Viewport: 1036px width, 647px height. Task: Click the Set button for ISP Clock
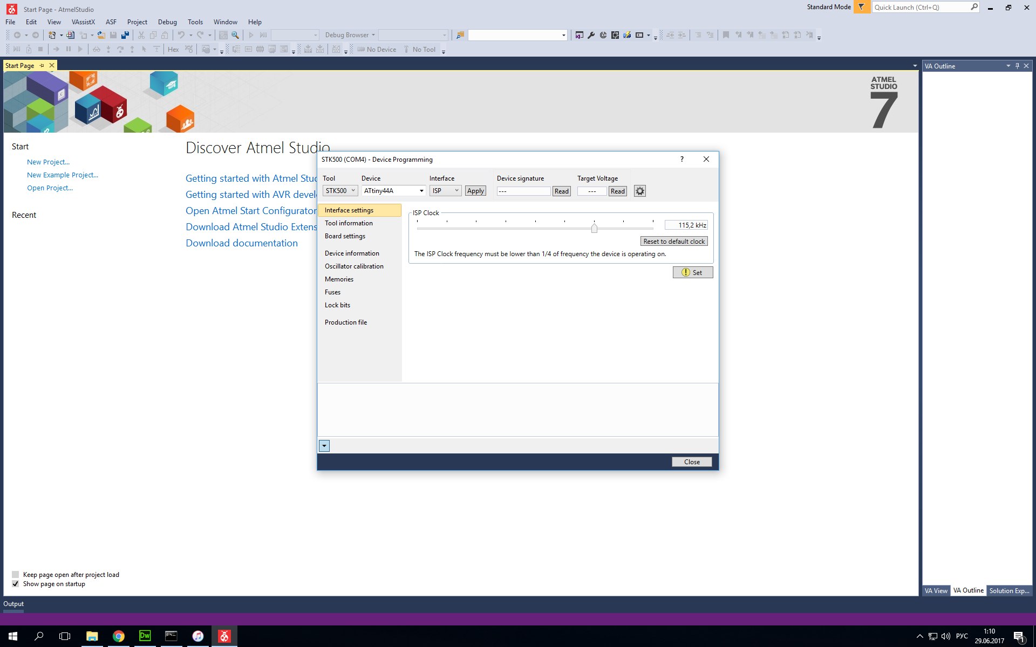pos(693,272)
